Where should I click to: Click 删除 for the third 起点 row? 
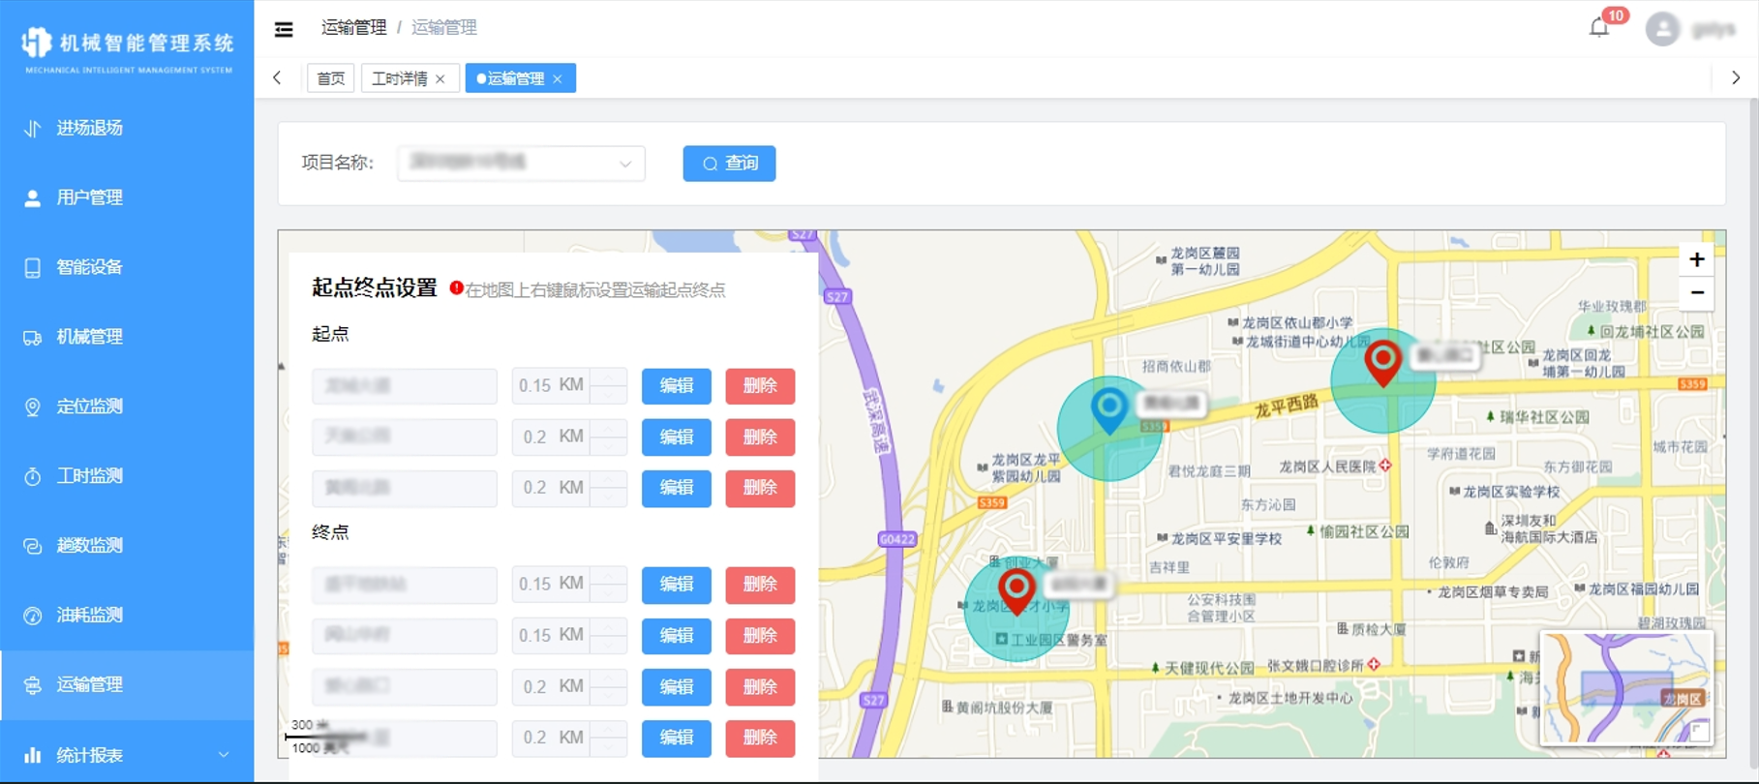coord(760,488)
